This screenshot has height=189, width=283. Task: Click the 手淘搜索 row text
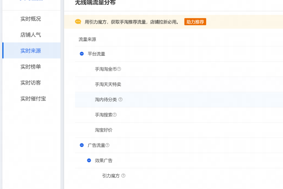coord(104,115)
